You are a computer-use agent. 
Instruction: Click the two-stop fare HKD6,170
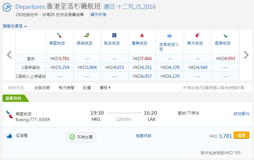pyautogui.click(x=170, y=76)
